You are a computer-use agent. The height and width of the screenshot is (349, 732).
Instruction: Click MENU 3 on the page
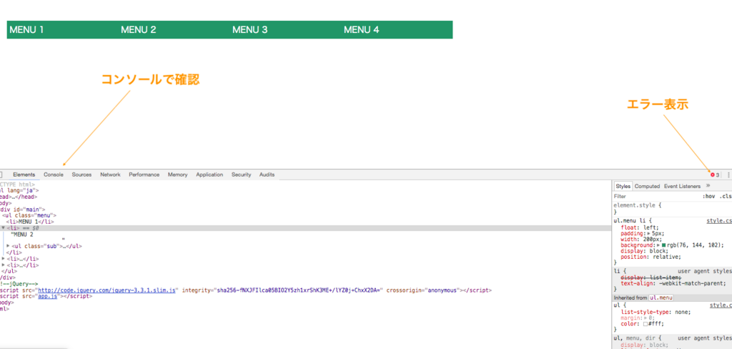pos(250,30)
